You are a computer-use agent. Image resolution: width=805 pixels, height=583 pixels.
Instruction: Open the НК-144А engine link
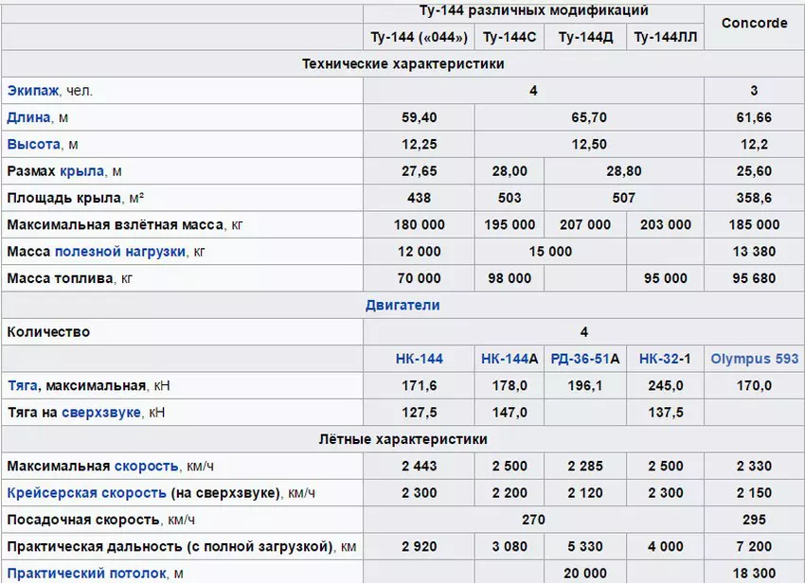[508, 359]
